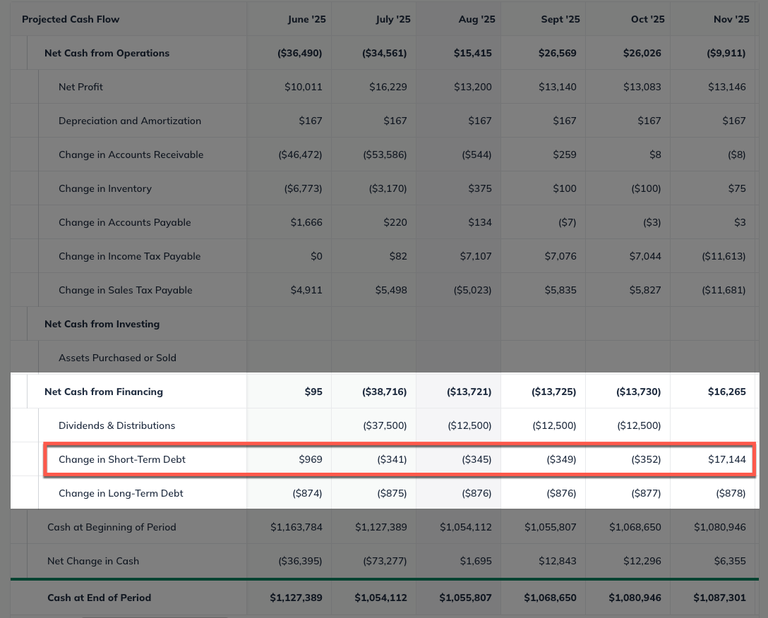The height and width of the screenshot is (618, 768).
Task: Click the July '25 column header
Action: (393, 19)
